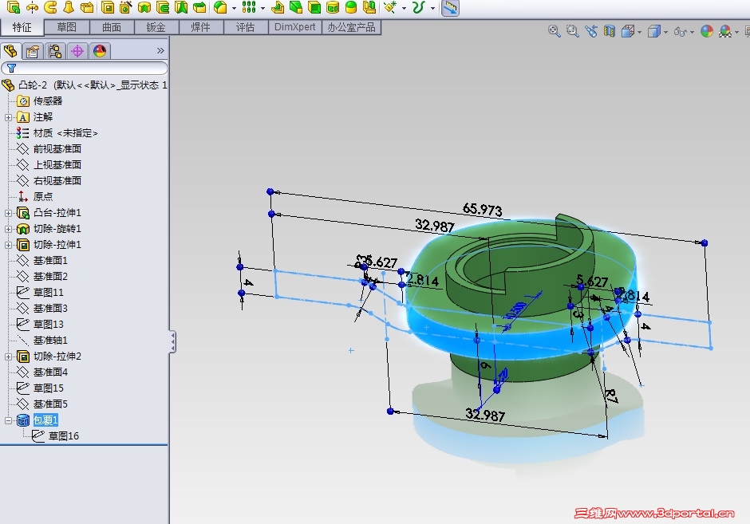This screenshot has height=524, width=750.
Task: Switch to the 焊件 tab
Action: pyautogui.click(x=201, y=27)
